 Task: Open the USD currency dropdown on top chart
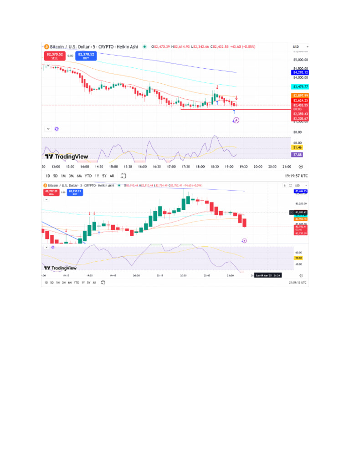coord(301,47)
